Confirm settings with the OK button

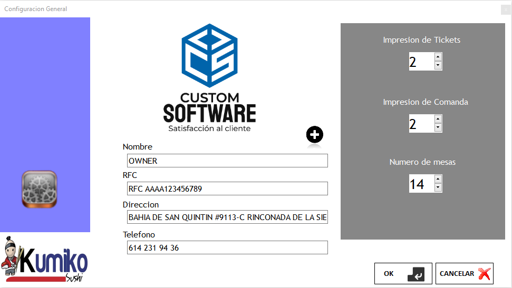pos(403,273)
